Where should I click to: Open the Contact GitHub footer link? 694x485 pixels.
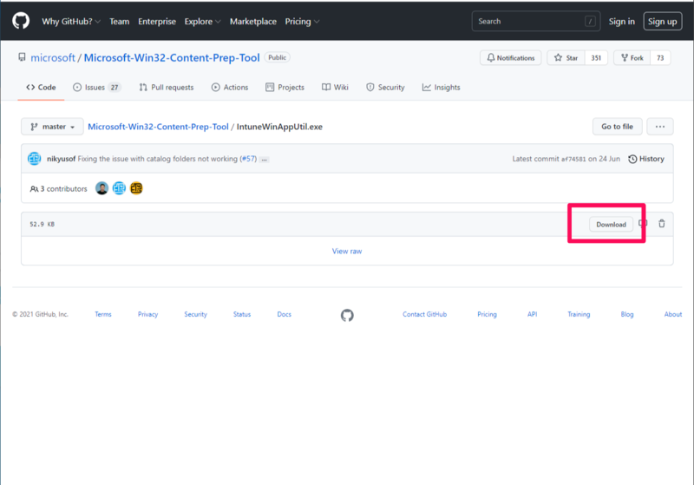424,314
